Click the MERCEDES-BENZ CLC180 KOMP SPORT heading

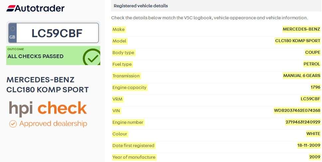pyautogui.click(x=48, y=85)
